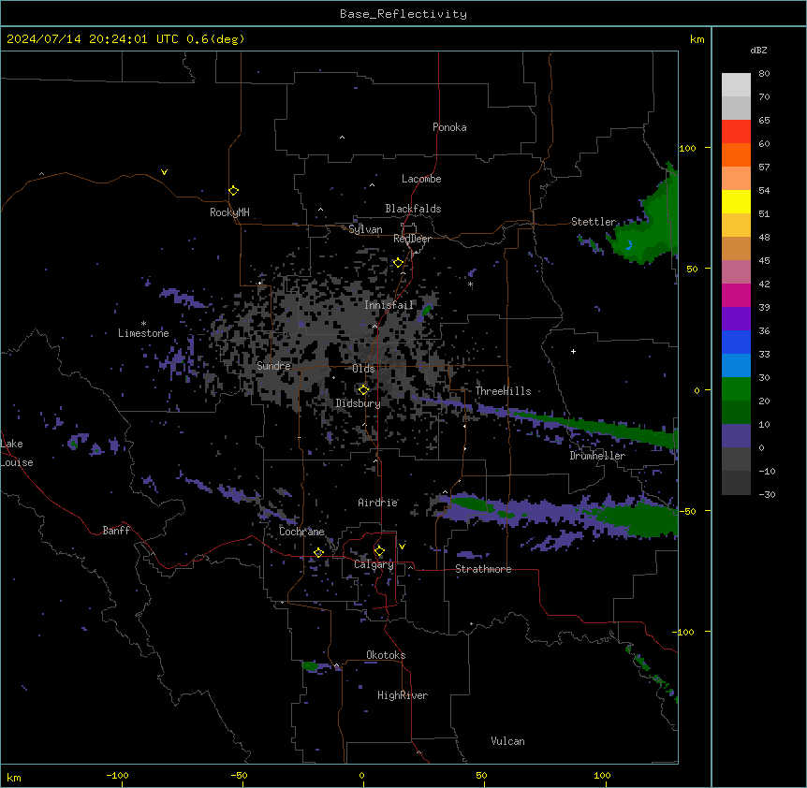This screenshot has height=788, width=807.
Task: Click the Innisfail town label
Action: pos(389,305)
